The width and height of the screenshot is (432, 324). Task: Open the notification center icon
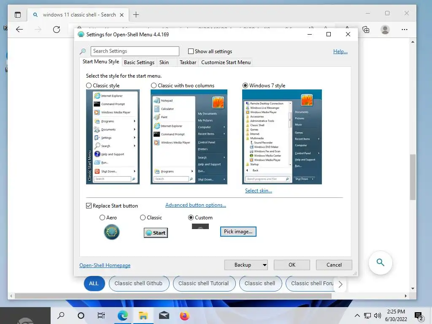click(x=419, y=316)
